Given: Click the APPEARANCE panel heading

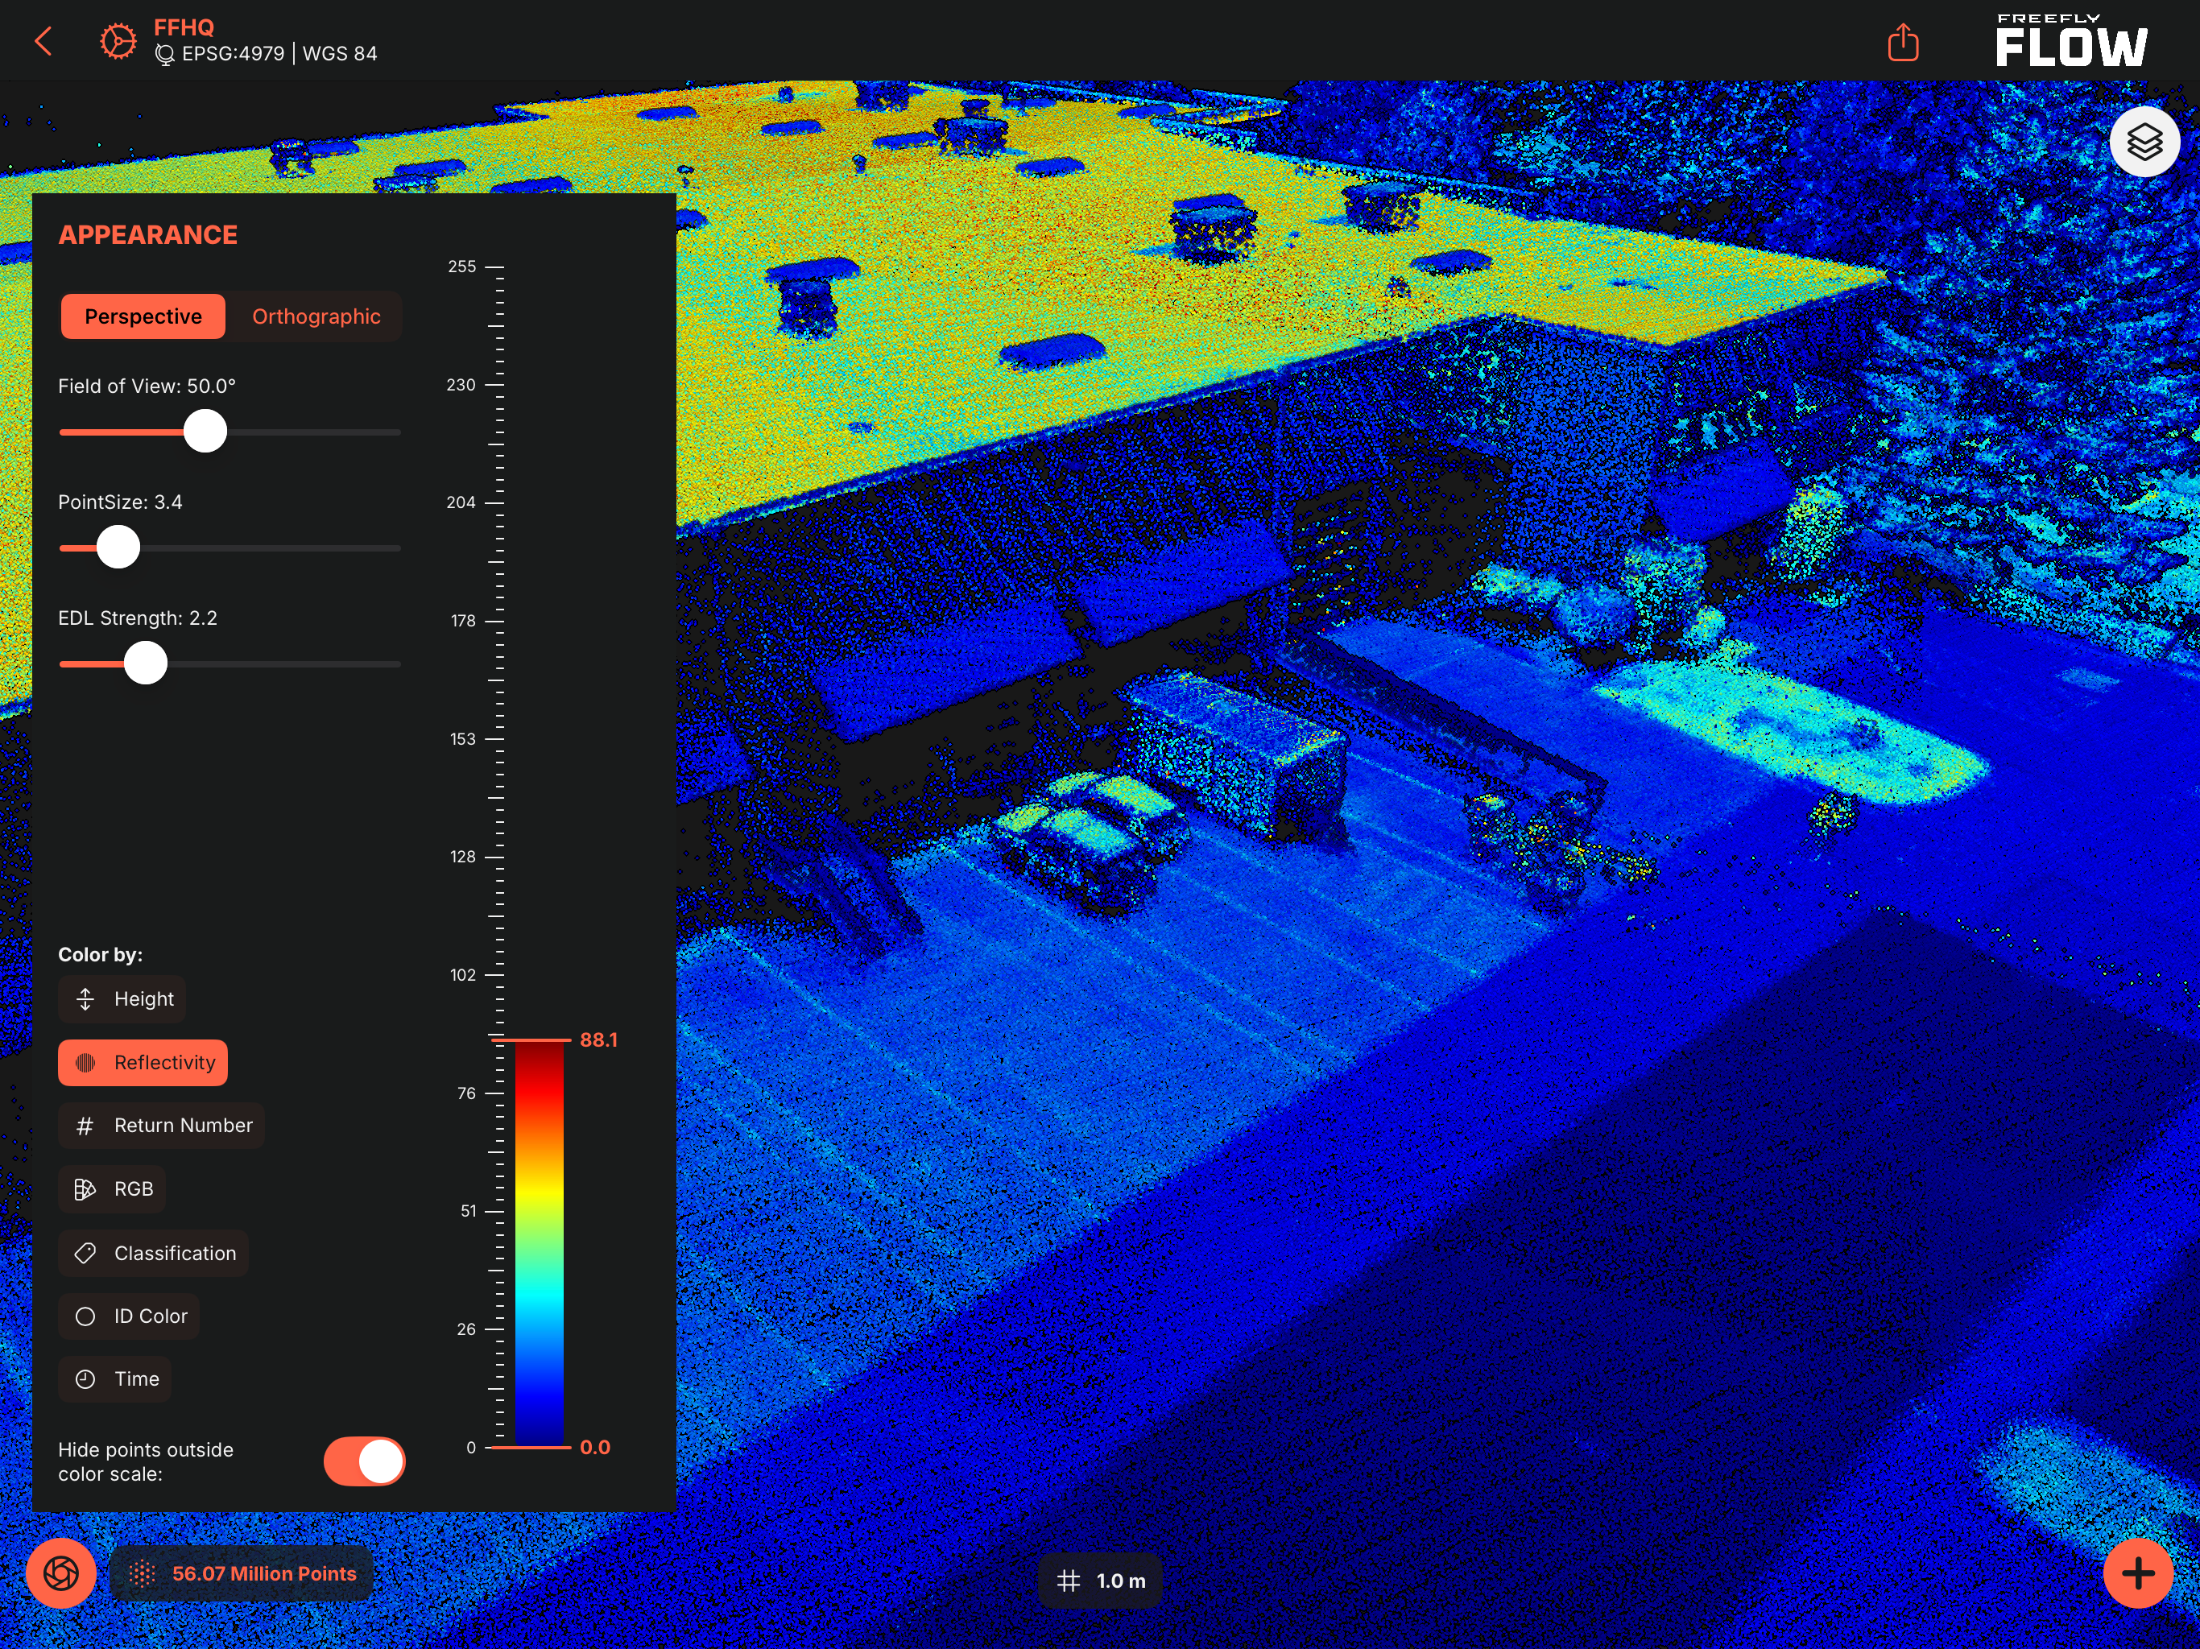Looking at the screenshot, I should (148, 235).
